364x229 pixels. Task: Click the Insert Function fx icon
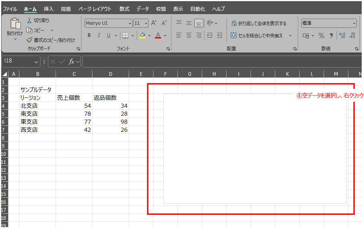[71, 62]
